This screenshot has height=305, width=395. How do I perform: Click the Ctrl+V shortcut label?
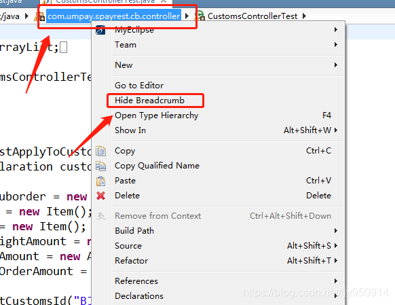pyautogui.click(x=319, y=181)
